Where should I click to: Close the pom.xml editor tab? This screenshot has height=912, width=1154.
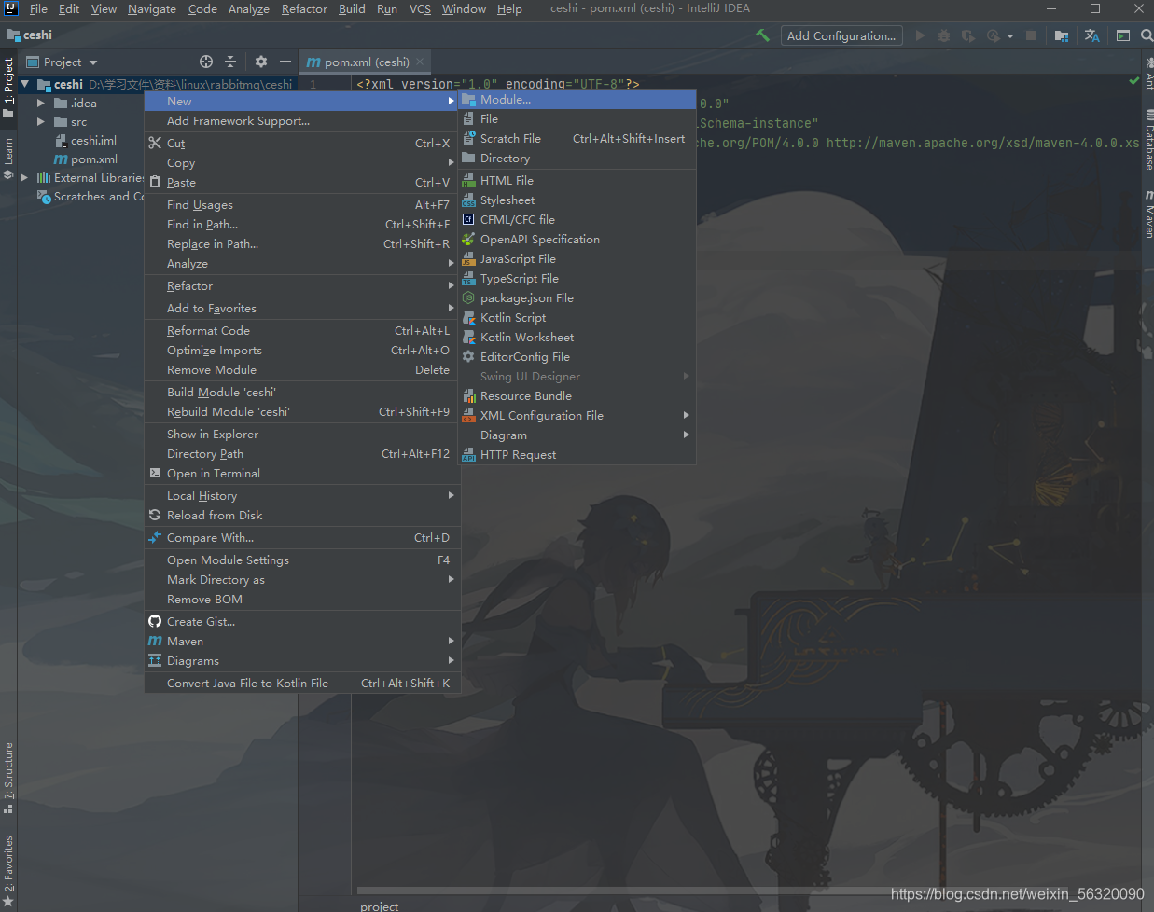pos(420,62)
